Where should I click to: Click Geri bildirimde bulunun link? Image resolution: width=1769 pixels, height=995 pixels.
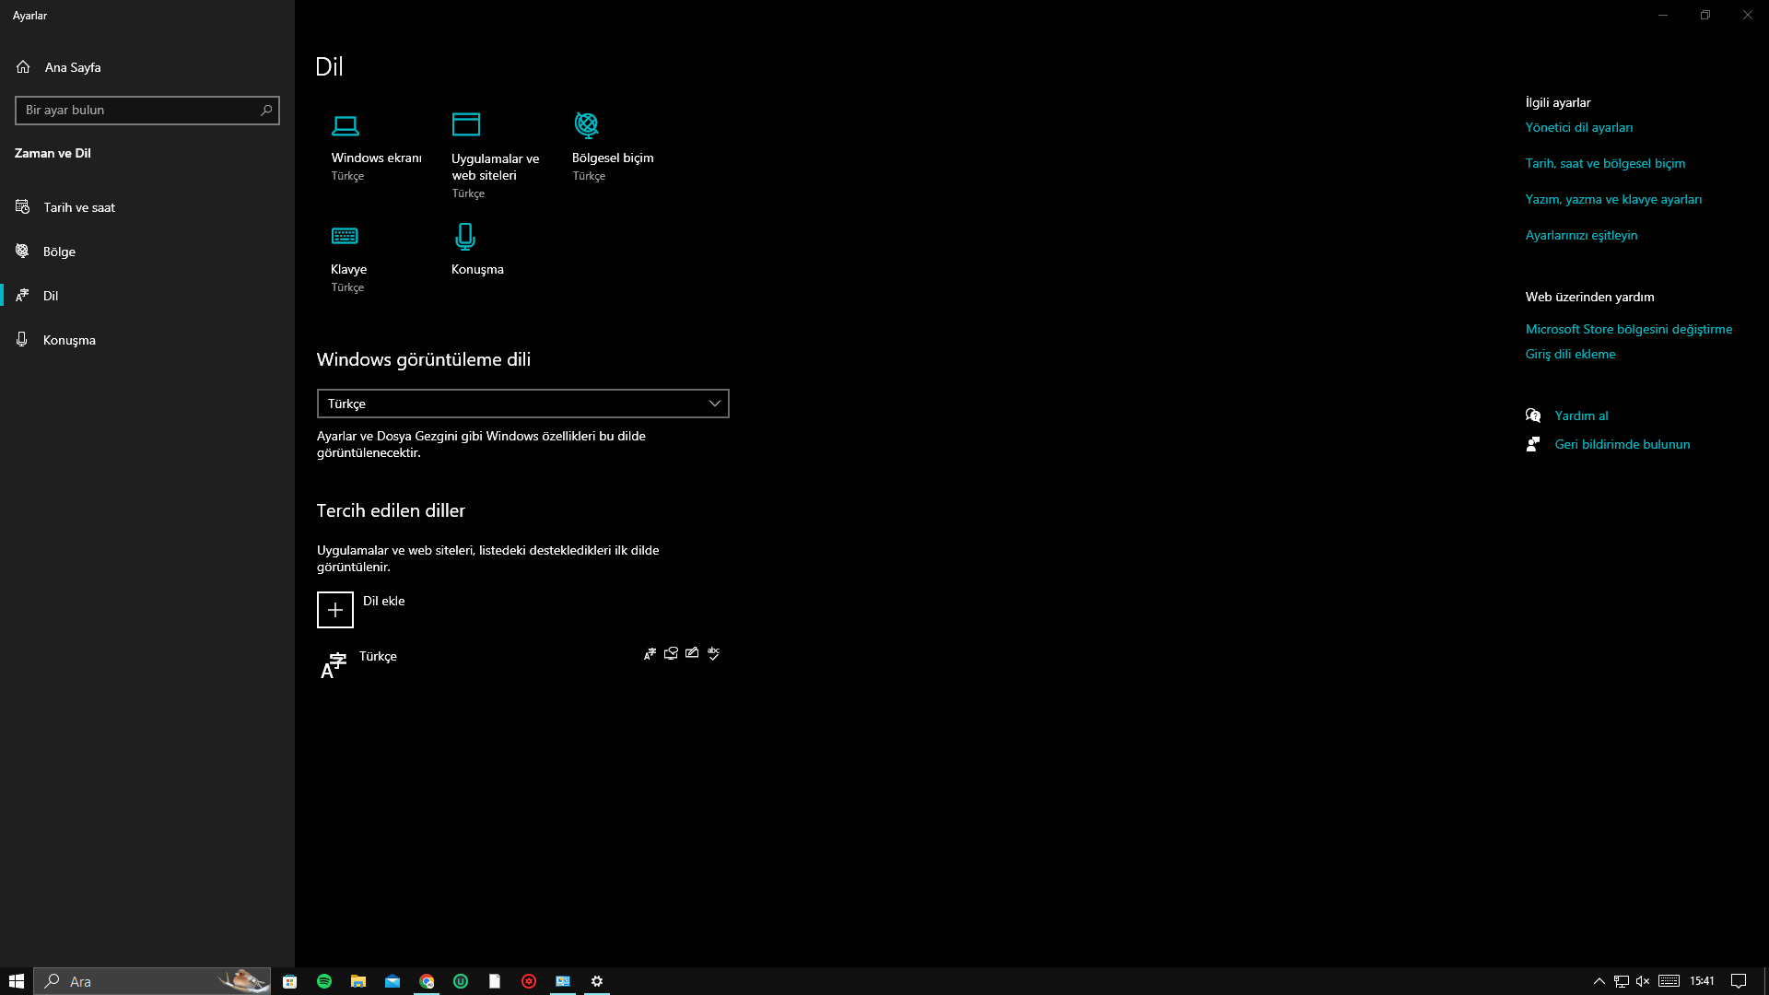coord(1622,444)
